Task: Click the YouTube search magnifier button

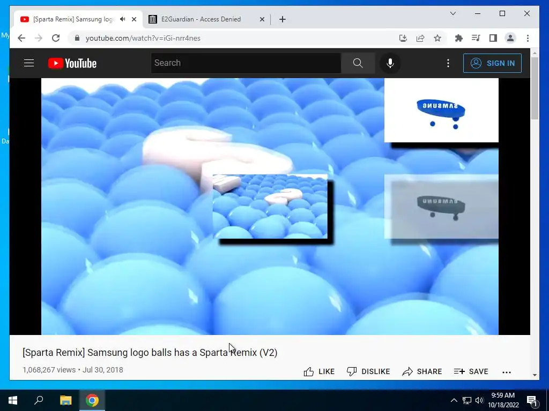Action: pyautogui.click(x=358, y=63)
